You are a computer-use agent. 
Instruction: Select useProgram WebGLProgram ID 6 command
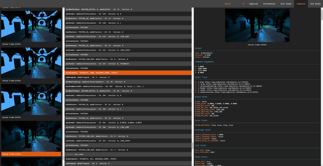pos(128,163)
